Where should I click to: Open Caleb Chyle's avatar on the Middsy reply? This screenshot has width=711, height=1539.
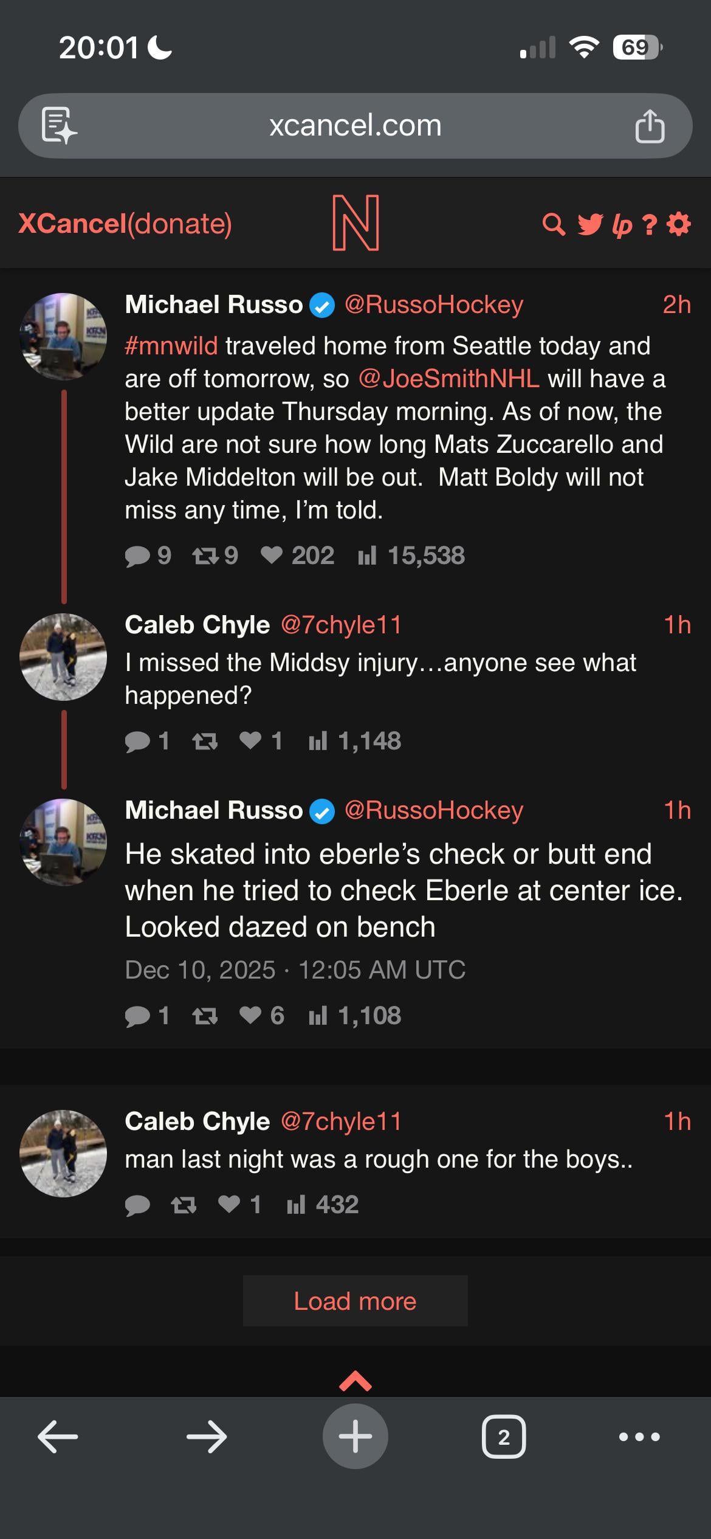pyautogui.click(x=63, y=657)
